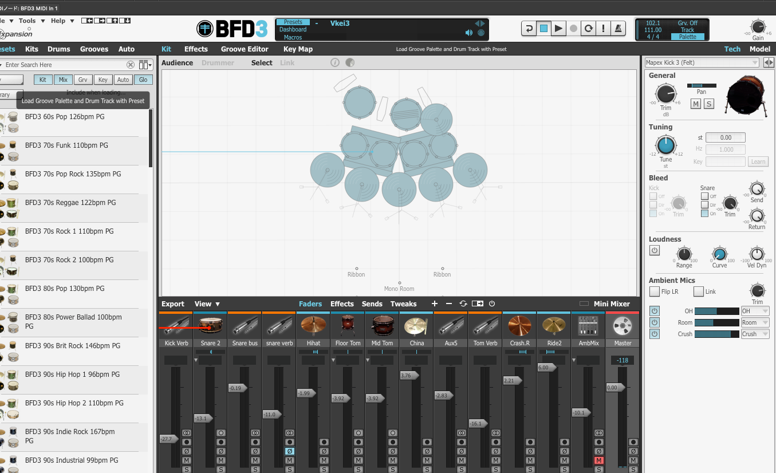Select the Floor Tom channel icon
The image size is (776, 473).
(348, 326)
